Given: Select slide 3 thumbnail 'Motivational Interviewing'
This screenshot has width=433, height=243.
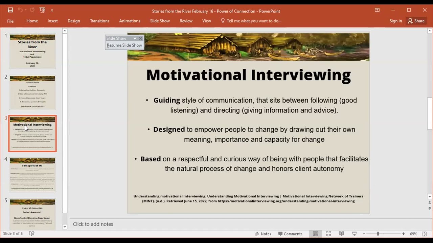Looking at the screenshot, I should (x=32, y=134).
